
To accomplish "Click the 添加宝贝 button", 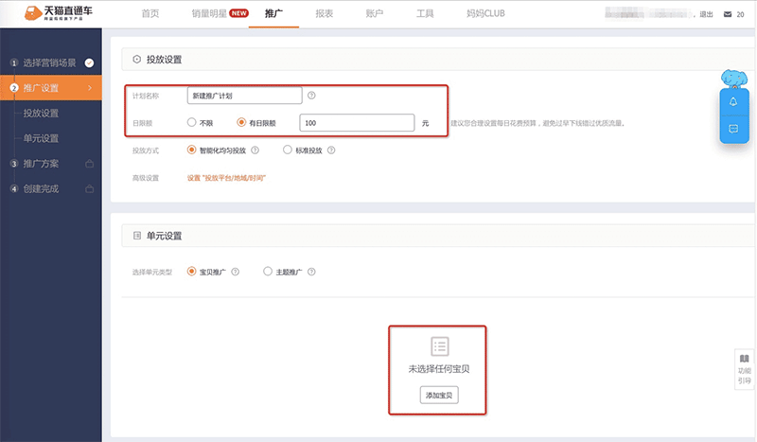I will [439, 395].
